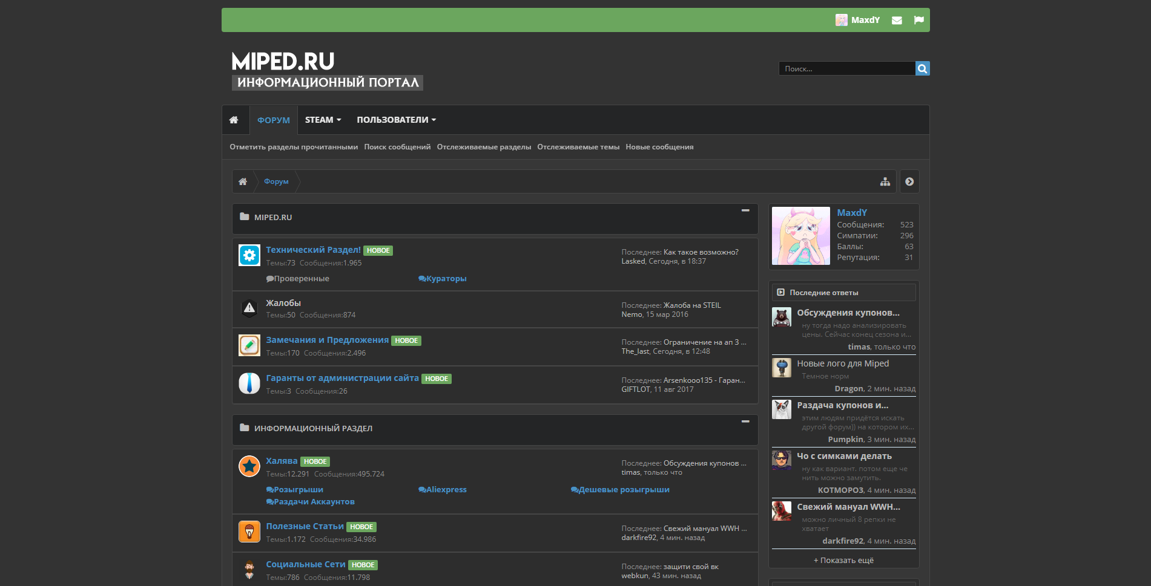Click the Технический Раздел gear icon

pos(249,255)
